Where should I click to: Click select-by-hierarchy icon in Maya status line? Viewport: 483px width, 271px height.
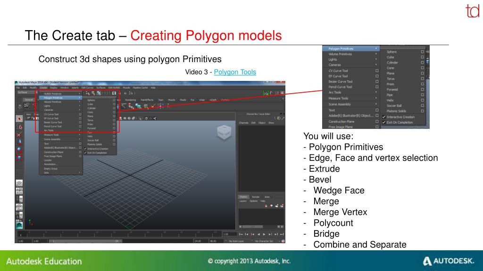(x=88, y=93)
